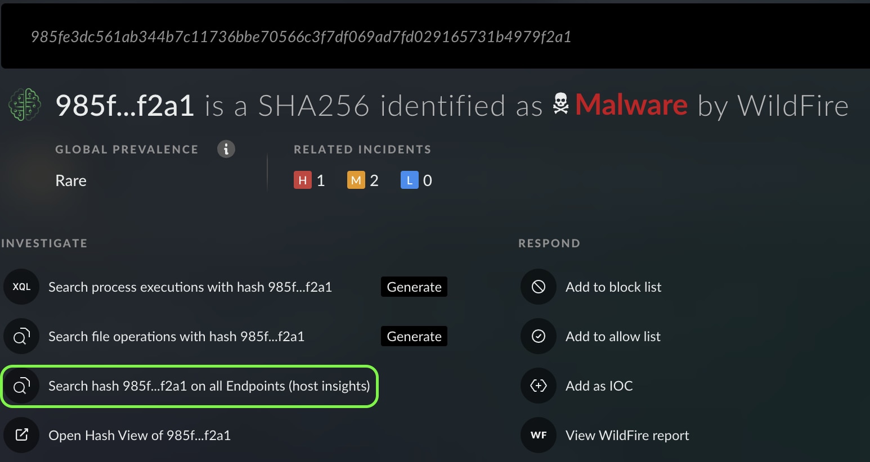
Task: Click the block list prohibition icon
Action: coord(539,287)
